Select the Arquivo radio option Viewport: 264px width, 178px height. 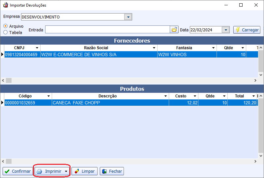[6, 26]
